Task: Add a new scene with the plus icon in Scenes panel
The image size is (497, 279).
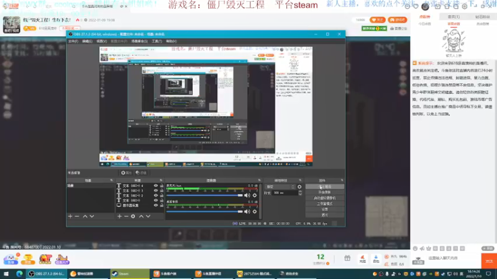Action: click(70, 216)
